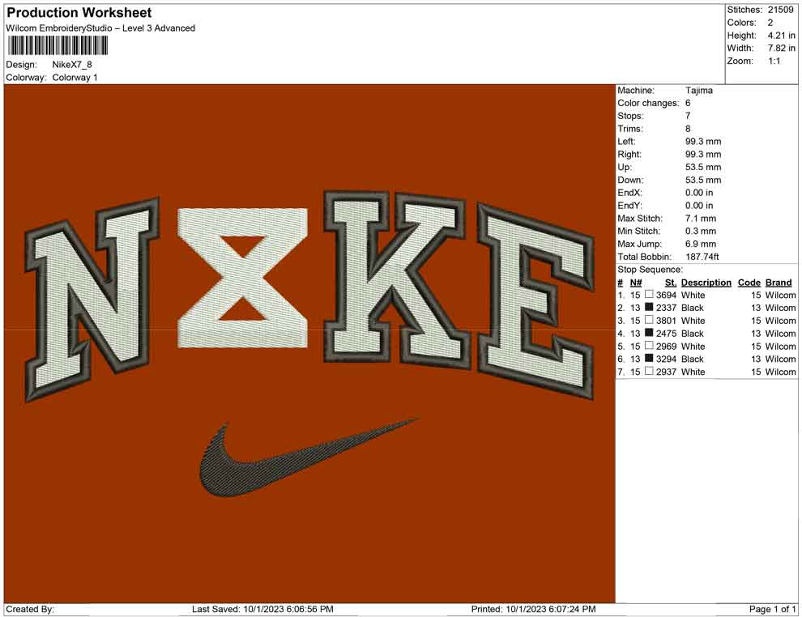Screen dimensions: 802x617
Task: Click the Total Bobbin value "187.74ft"
Action: [702, 257]
